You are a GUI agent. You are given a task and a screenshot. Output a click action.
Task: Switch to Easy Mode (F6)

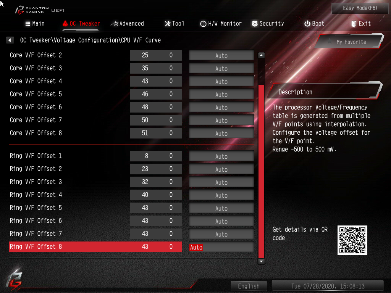[360, 8]
